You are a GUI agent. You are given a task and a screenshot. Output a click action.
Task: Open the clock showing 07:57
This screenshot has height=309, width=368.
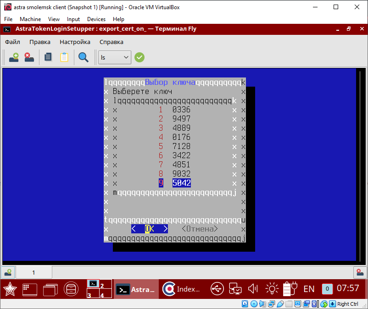click(348, 288)
